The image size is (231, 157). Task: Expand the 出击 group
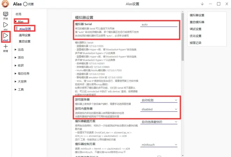click(19, 50)
